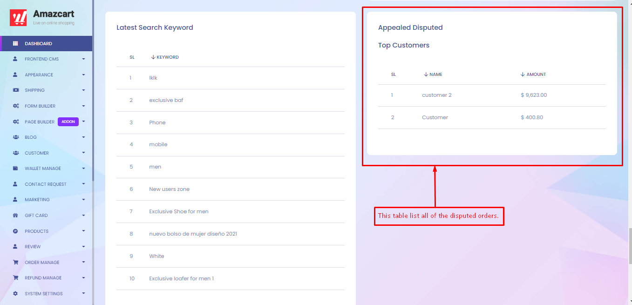
Task: Click the Amazcart logo icon
Action: click(18, 18)
